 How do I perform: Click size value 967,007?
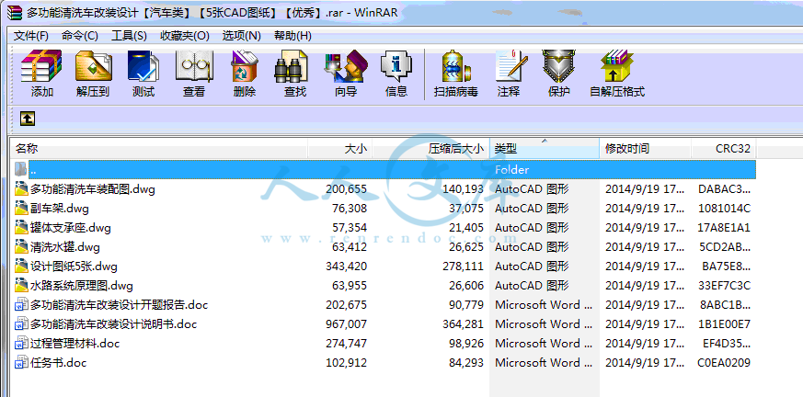click(346, 324)
